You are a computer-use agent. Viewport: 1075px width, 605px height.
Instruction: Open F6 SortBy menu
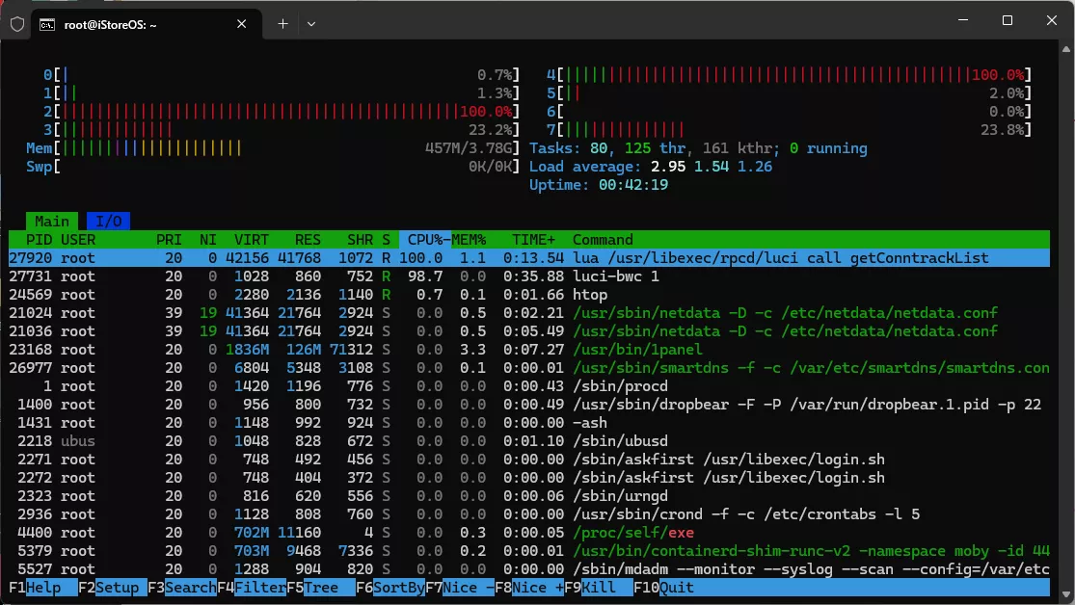398,588
